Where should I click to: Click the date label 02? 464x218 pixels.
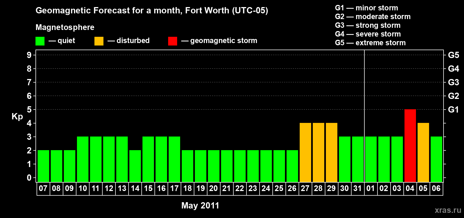384,188
